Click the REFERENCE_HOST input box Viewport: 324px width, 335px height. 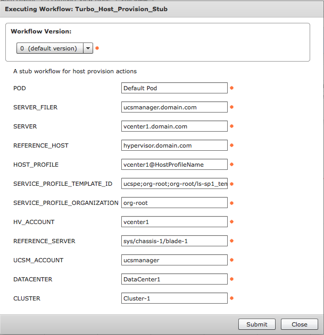click(175, 145)
